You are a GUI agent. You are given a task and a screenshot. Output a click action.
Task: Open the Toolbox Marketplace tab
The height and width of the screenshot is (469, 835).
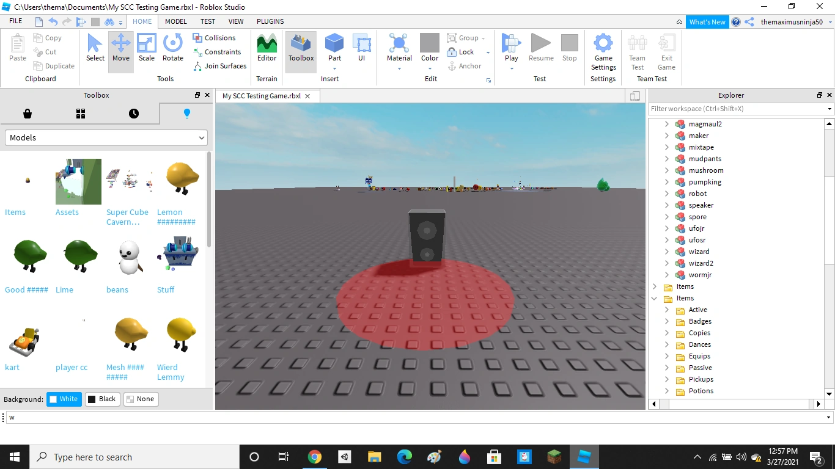[x=27, y=114]
